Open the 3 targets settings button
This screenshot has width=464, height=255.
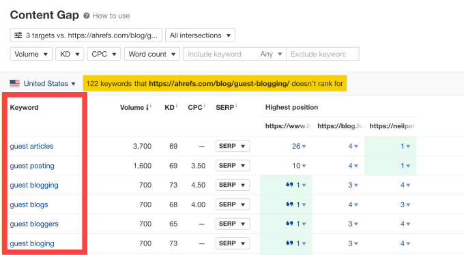(x=86, y=35)
